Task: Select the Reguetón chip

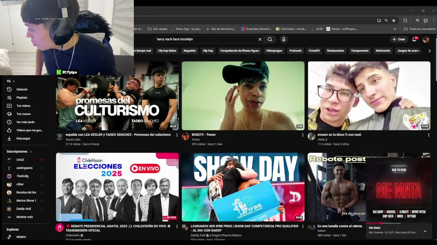Action: 189,51
